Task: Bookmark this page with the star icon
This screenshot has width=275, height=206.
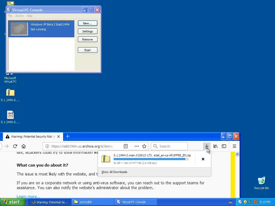Action: point(144,146)
